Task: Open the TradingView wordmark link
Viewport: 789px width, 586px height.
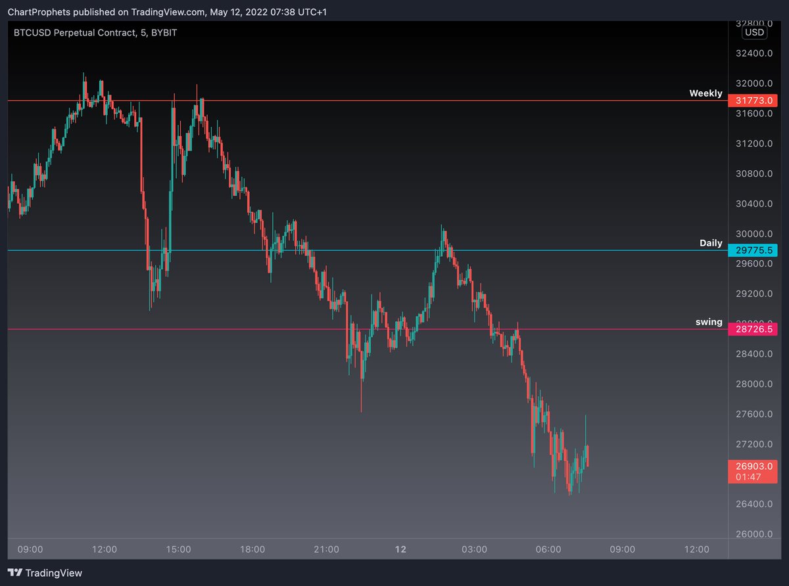Action: 54,573
